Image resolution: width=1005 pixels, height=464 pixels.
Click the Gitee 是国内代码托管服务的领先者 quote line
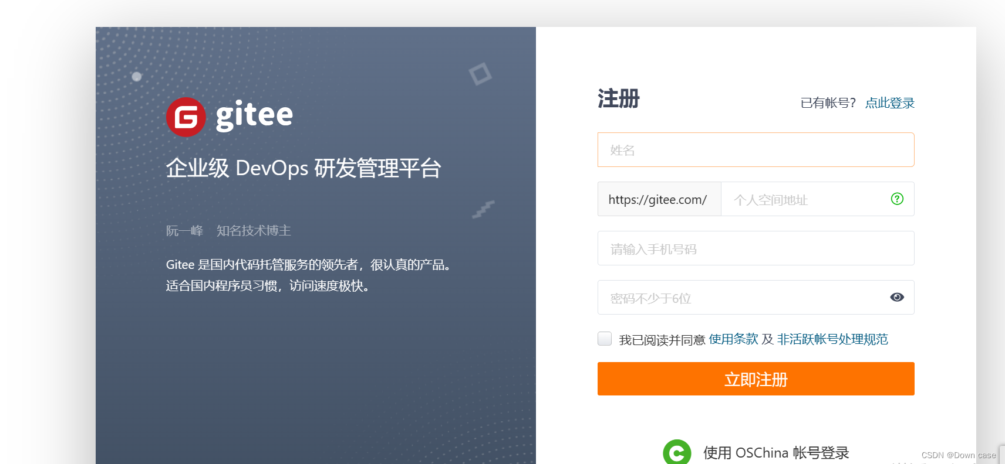point(308,265)
